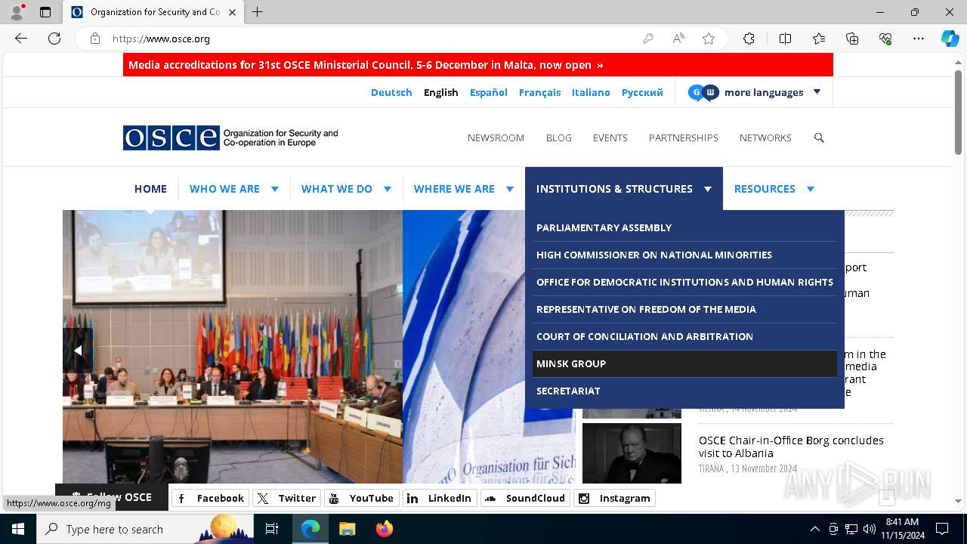Viewport: 967px width, 544px height.
Task: Open OSCE Facebook page
Action: tap(210, 498)
